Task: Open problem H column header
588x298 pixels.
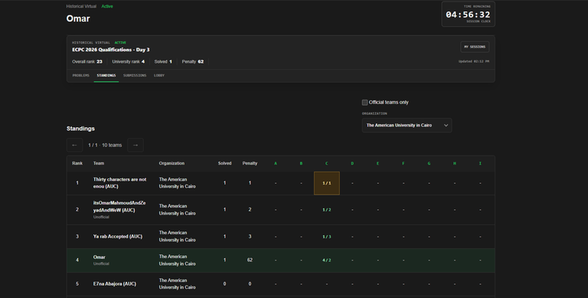Action: coord(455,163)
